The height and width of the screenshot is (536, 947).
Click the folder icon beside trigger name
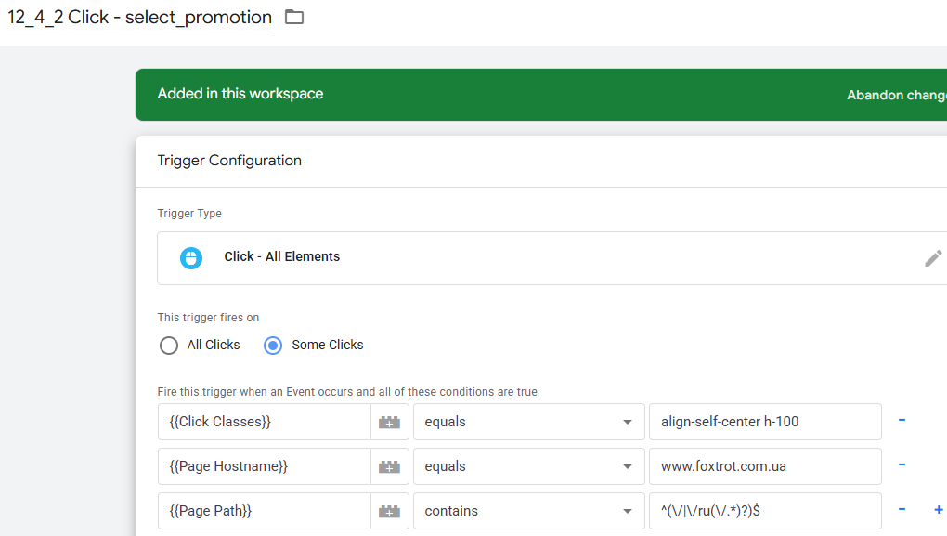[294, 17]
